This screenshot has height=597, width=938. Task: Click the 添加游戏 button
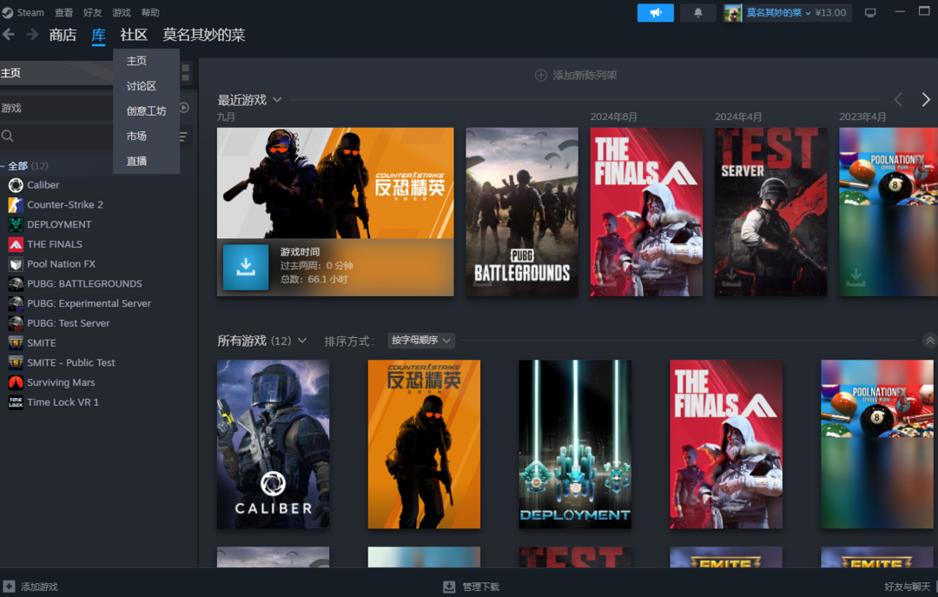click(31, 587)
